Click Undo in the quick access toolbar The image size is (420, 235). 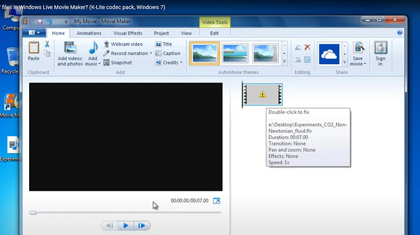tap(49, 22)
